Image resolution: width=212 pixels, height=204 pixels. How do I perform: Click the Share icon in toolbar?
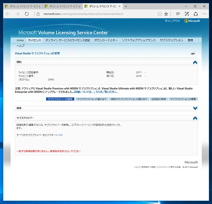click(x=196, y=14)
